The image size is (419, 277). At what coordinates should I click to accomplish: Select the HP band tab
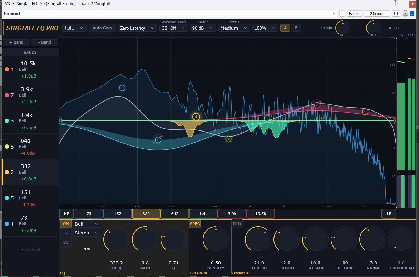pos(66,214)
